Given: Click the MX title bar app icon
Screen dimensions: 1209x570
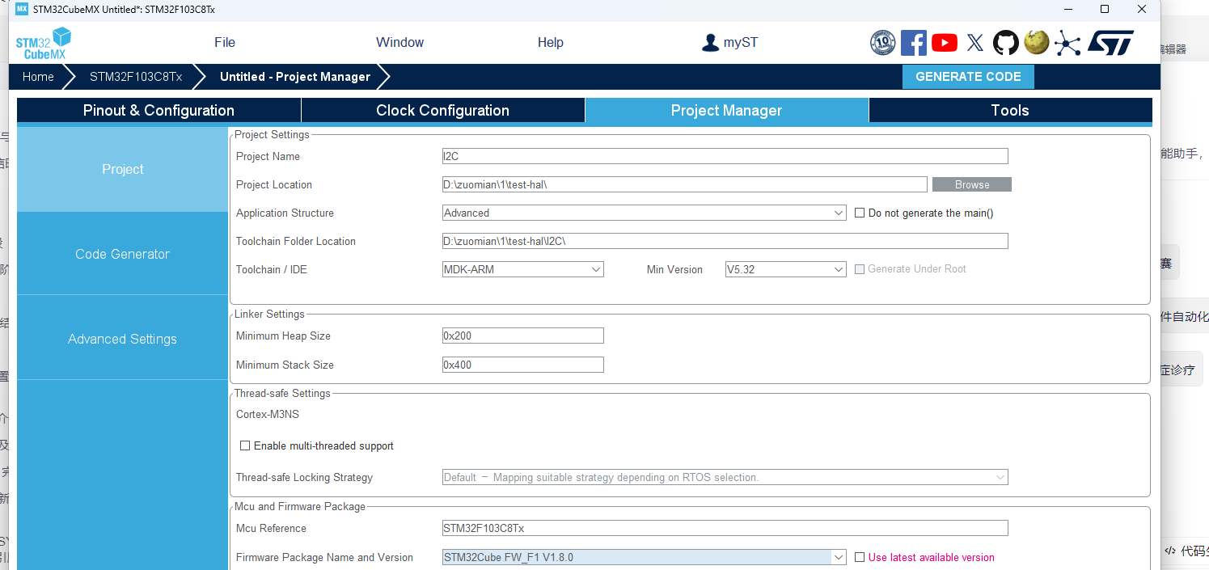Looking at the screenshot, I should [x=22, y=9].
